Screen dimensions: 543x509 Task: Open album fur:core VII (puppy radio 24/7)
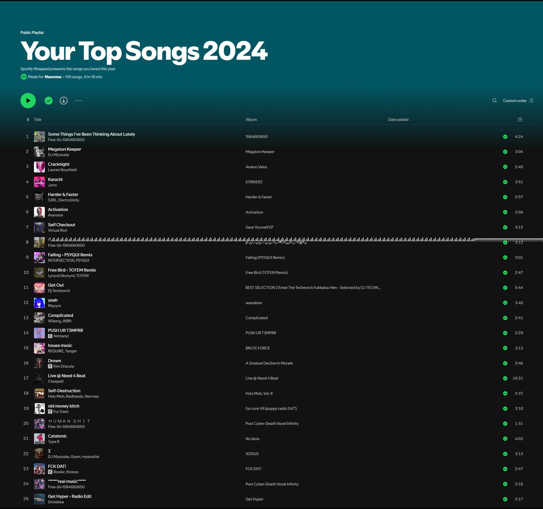coord(271,409)
